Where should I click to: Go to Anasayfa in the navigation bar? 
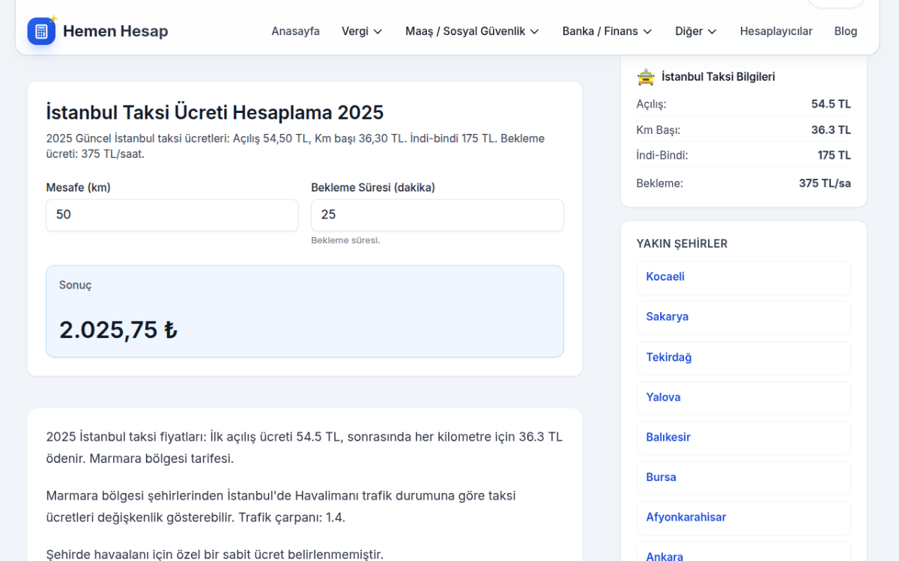click(295, 31)
